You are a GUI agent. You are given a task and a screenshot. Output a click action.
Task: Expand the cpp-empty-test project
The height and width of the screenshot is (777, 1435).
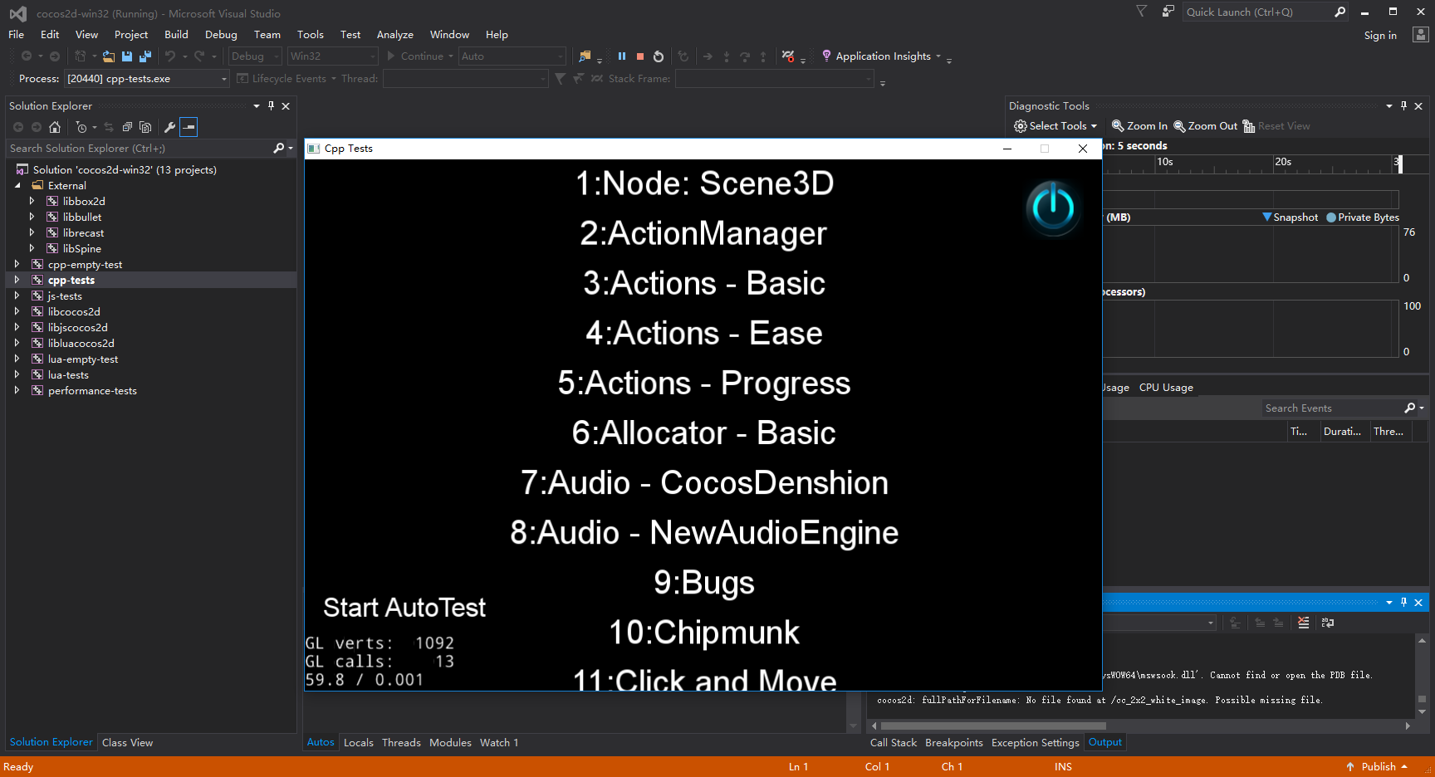click(x=17, y=264)
